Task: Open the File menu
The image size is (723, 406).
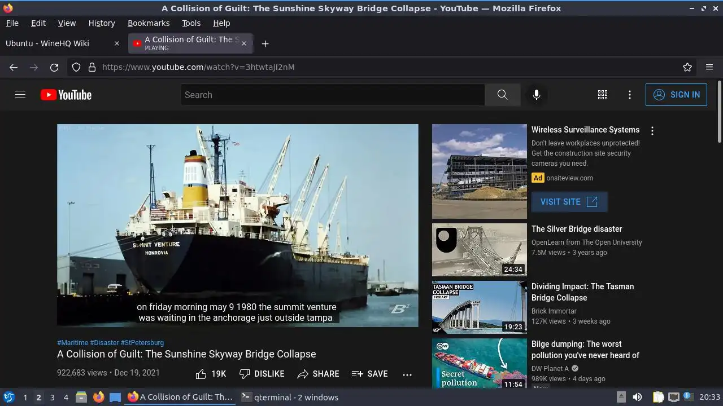Action: pyautogui.click(x=12, y=23)
